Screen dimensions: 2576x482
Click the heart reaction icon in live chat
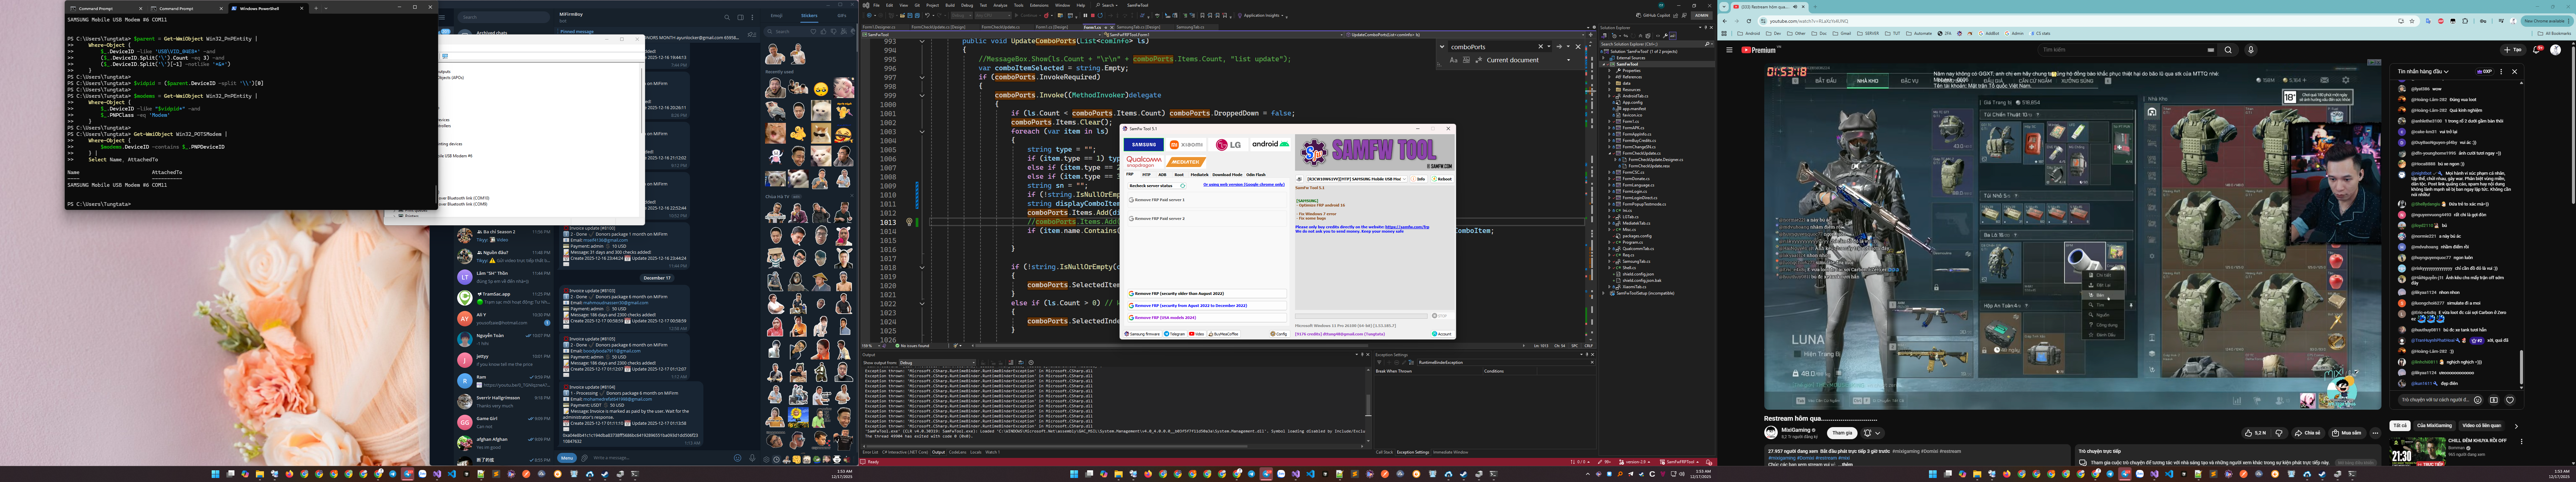point(2510,400)
